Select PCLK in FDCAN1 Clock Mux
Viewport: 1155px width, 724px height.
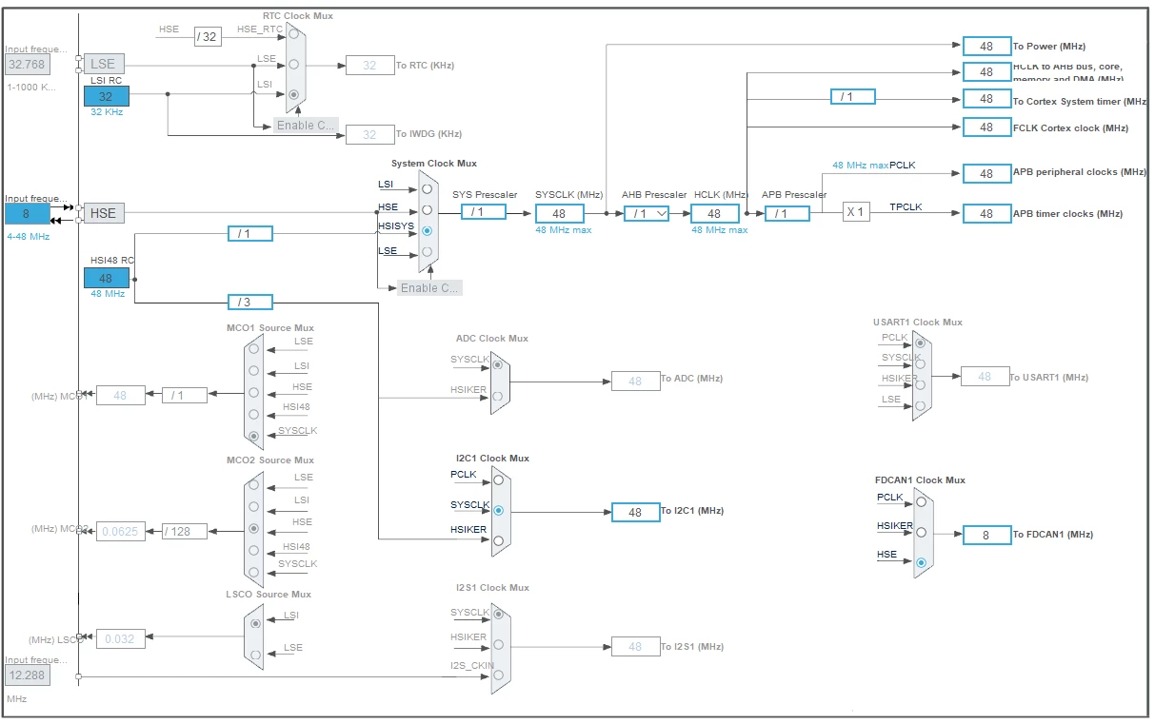pos(921,501)
